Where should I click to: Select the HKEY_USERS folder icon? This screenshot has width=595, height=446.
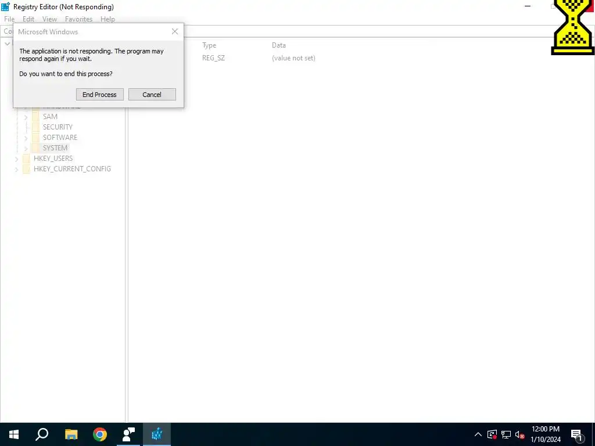pos(26,158)
